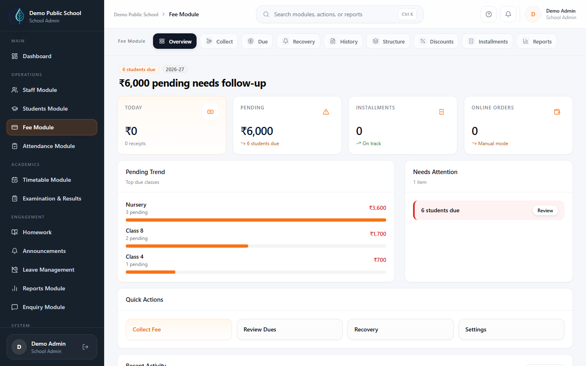Open Attendance Module in sidebar
Image resolution: width=586 pixels, height=366 pixels.
[52, 146]
